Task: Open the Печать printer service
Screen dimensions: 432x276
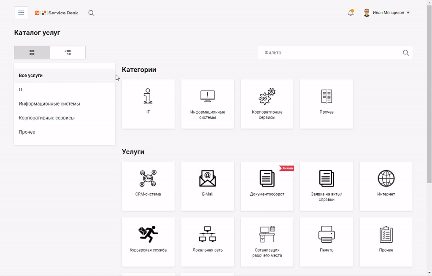Action: click(x=327, y=242)
